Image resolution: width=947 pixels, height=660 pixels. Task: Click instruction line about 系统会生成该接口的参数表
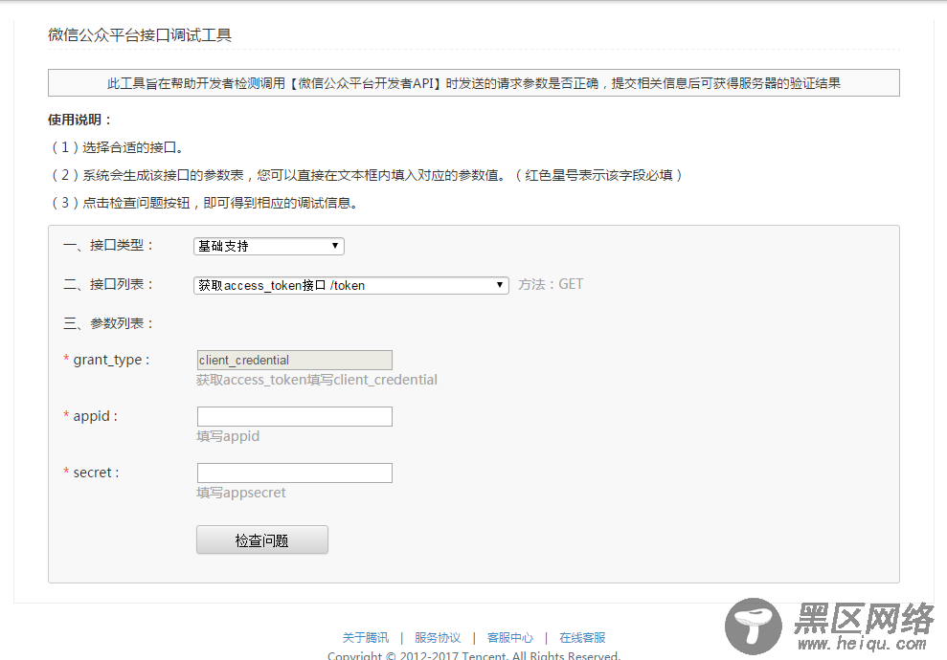[x=367, y=175]
